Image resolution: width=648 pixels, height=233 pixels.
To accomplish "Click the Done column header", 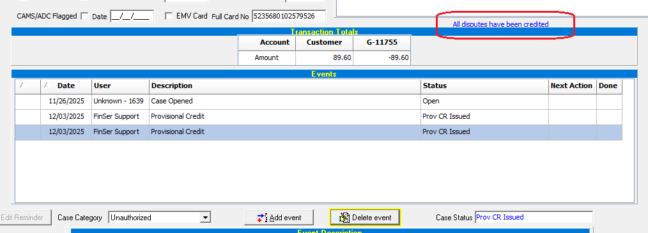I will point(609,86).
